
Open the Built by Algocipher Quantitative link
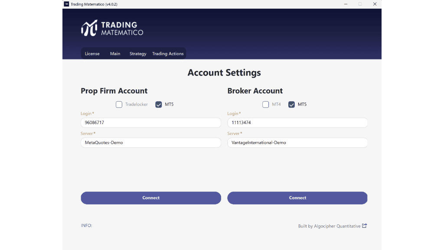(x=329, y=226)
